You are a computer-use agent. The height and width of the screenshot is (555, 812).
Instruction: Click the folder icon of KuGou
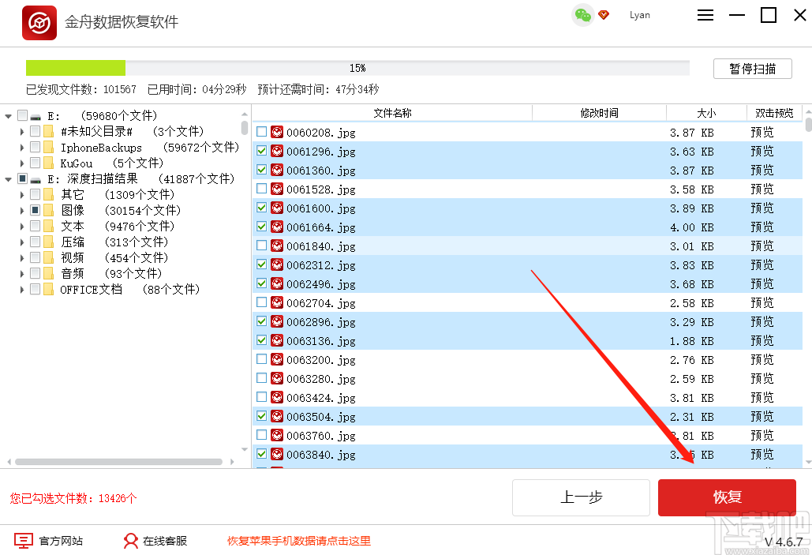(x=49, y=163)
